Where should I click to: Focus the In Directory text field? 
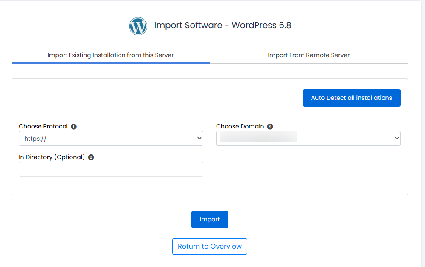tap(111, 169)
